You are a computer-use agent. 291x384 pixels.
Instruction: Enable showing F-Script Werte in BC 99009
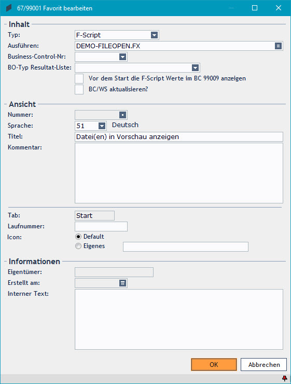click(x=79, y=78)
